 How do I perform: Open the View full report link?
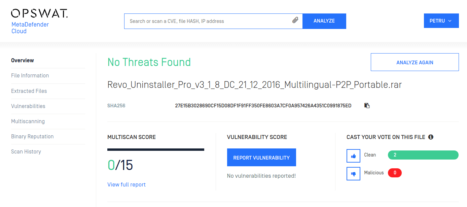[127, 184]
